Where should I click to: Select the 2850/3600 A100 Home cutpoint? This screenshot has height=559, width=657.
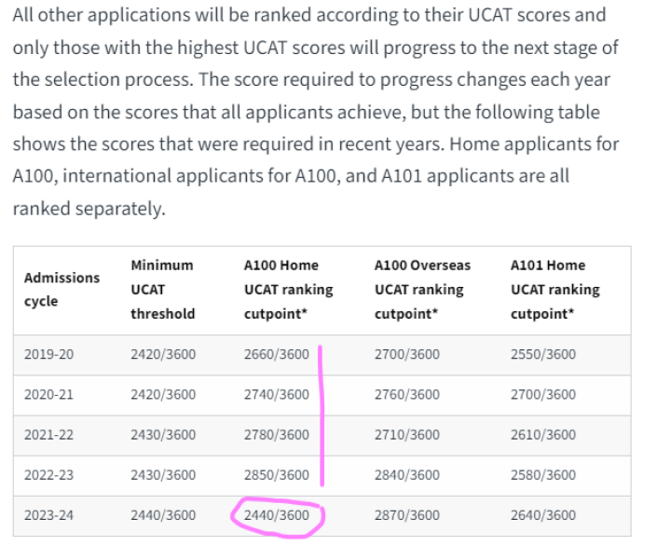click(x=276, y=475)
